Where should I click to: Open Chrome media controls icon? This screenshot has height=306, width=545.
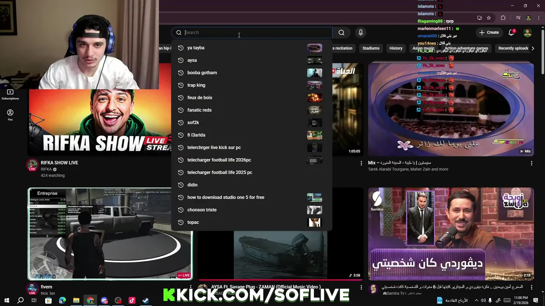pyautogui.click(x=518, y=18)
